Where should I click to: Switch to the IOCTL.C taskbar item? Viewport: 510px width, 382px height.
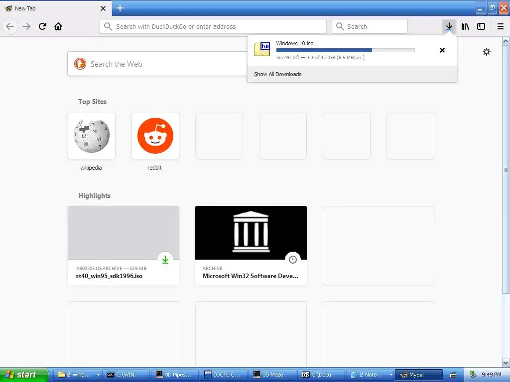224,375
